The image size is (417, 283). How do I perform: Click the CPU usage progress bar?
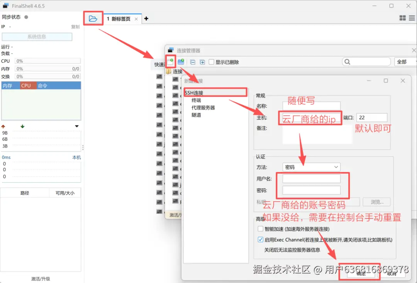coord(47,61)
